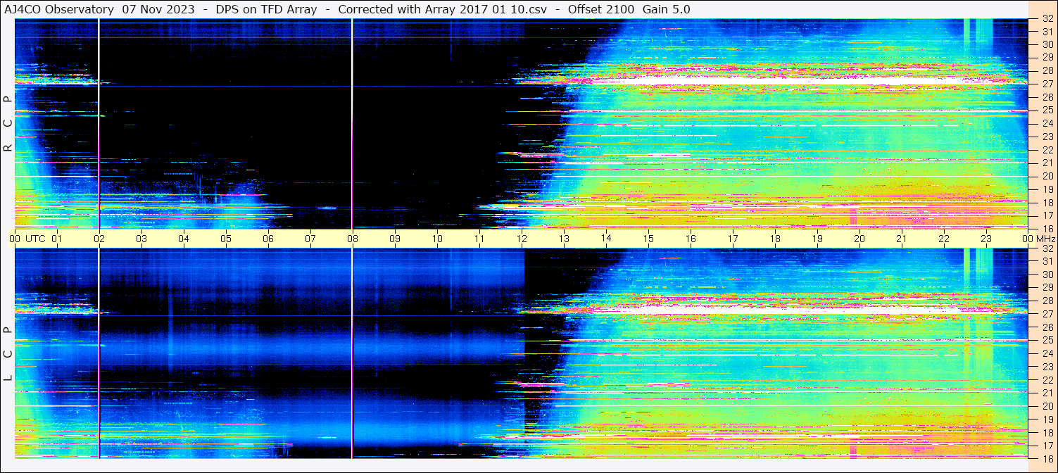
Task: Pick the 20 MHz label on the upper frequency scale
Action: point(1047,176)
